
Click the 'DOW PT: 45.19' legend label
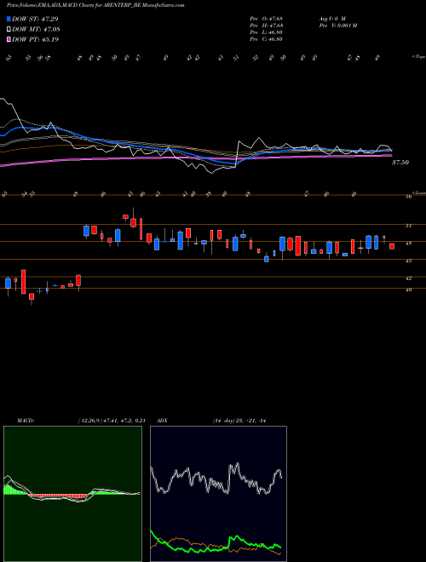pyautogui.click(x=36, y=39)
